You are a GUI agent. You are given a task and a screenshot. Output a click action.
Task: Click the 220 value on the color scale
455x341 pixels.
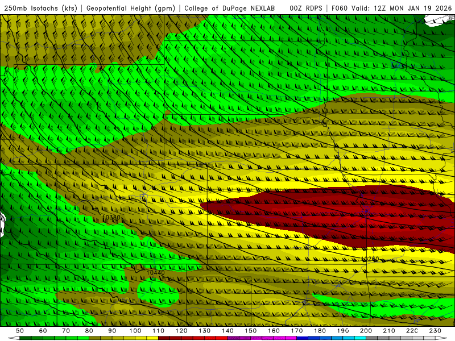(x=412, y=331)
